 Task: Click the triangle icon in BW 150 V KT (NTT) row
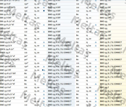point(44,7)
